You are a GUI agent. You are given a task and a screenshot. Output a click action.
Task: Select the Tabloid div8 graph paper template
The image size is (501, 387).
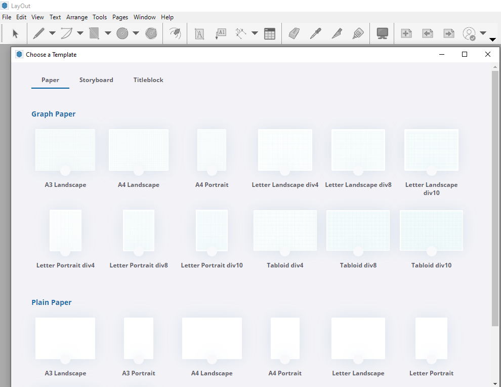[358, 231]
